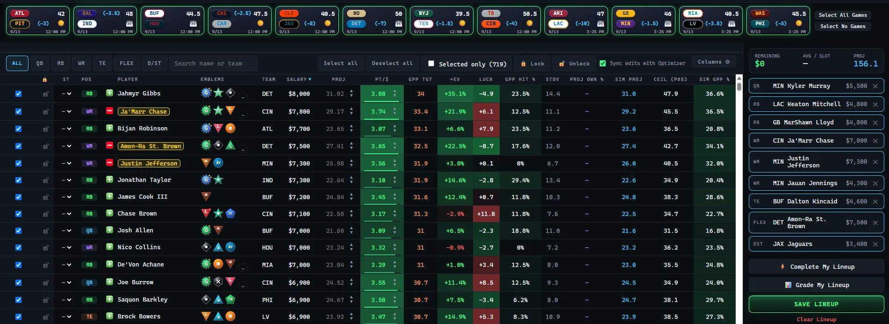889x324 pixels.
Task: Click blue AV emblem on Justin Jefferson row
Action: tap(218, 163)
